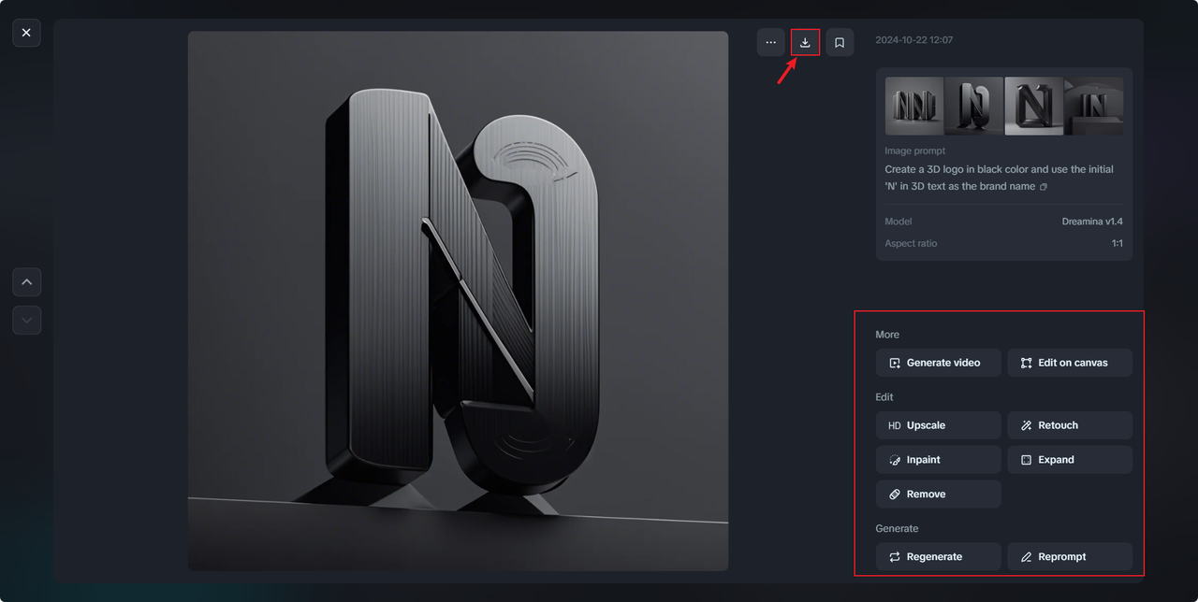The height and width of the screenshot is (602, 1198).
Task: Download the generated image
Action: (x=805, y=42)
